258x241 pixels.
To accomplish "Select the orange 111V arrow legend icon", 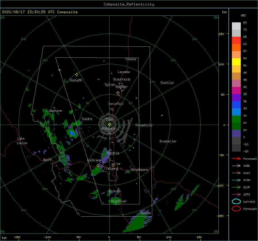I will (x=236, y=173).
